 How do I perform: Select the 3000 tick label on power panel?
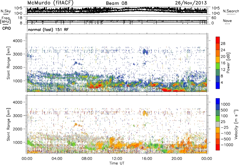point(17,54)
